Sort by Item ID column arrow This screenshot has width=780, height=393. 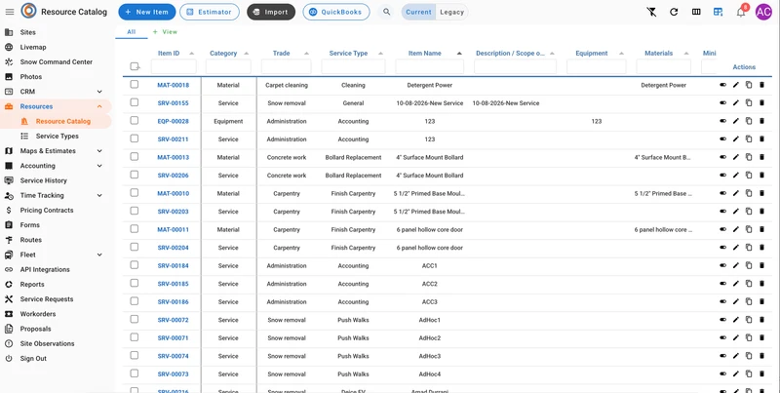(x=191, y=54)
